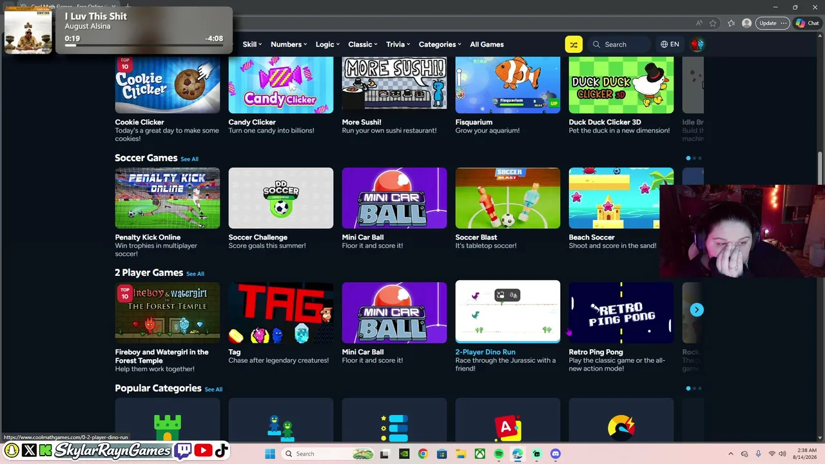Open Google Chrome from the taskbar
Screen dimensions: 825x464
tap(423, 454)
